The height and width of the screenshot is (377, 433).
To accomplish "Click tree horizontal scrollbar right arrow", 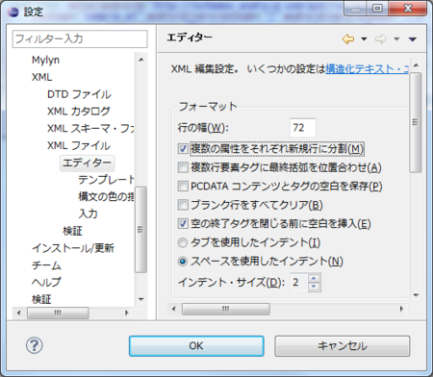I will (x=126, y=313).
